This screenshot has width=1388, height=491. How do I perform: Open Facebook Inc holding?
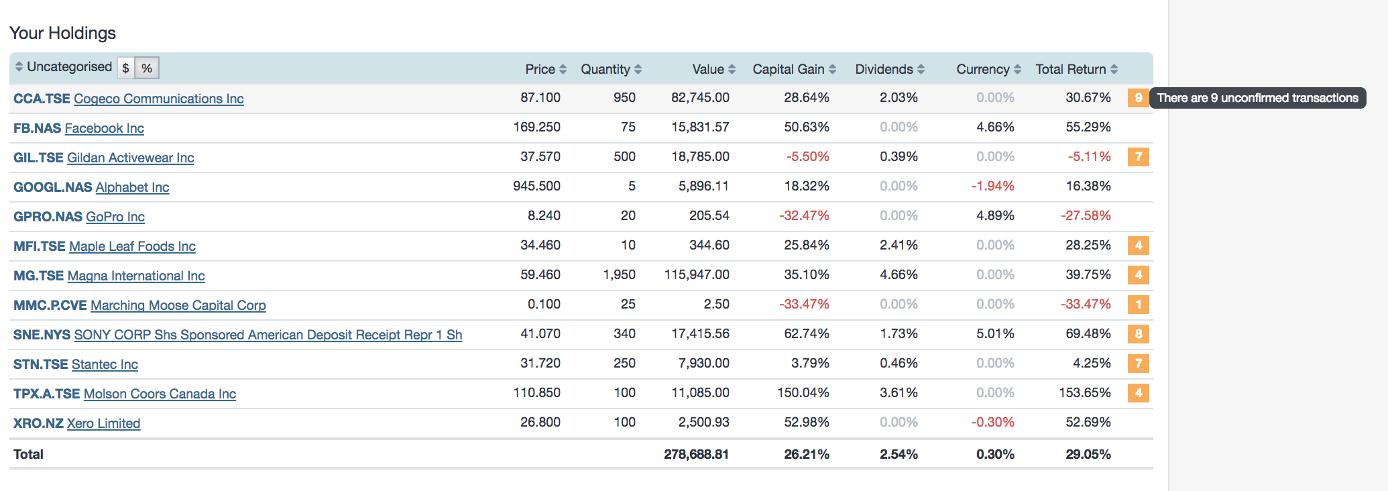pyautogui.click(x=104, y=128)
